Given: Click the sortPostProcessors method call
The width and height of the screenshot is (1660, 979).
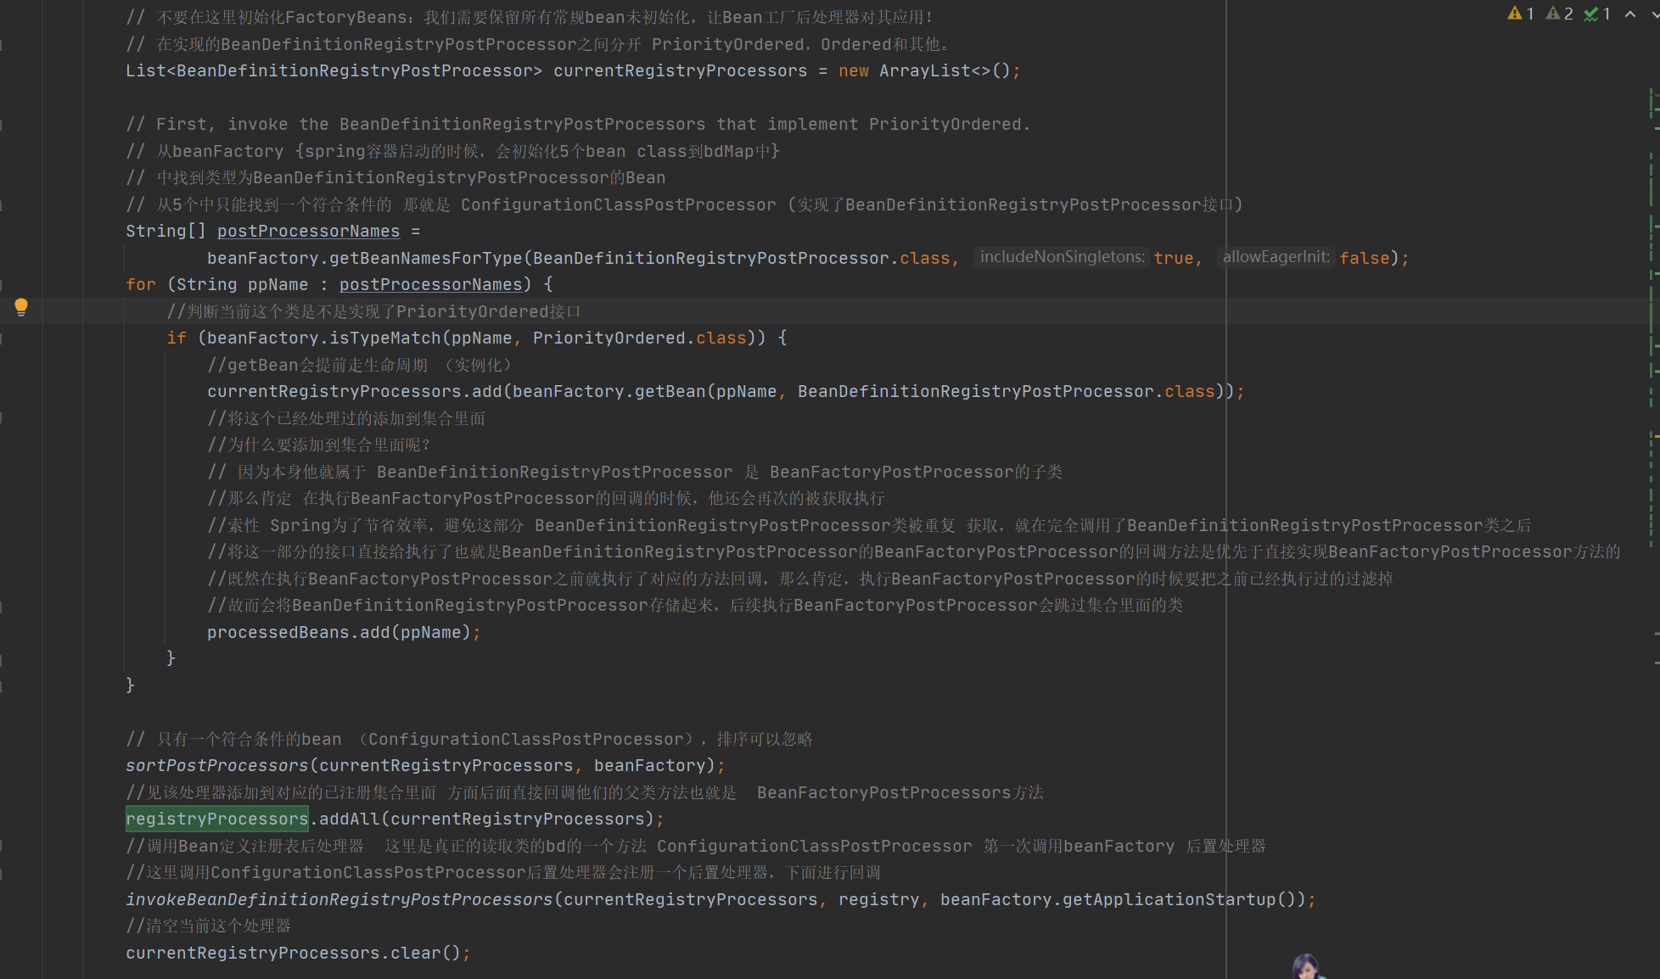Looking at the screenshot, I should pyautogui.click(x=216, y=765).
